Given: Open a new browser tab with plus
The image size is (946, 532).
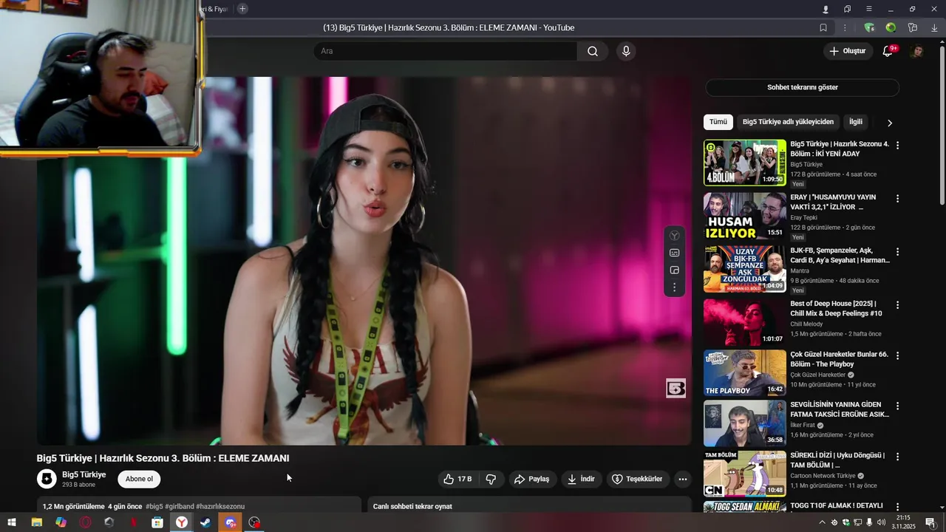Looking at the screenshot, I should [242, 9].
